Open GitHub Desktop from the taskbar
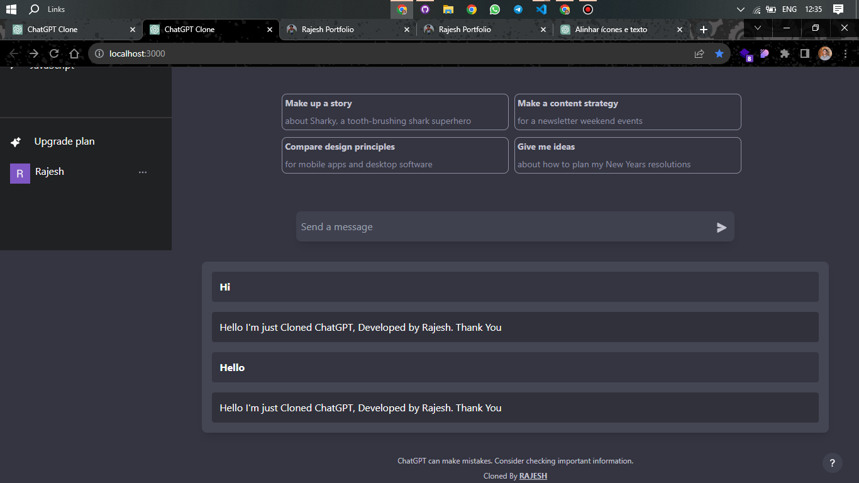859x483 pixels. [425, 9]
